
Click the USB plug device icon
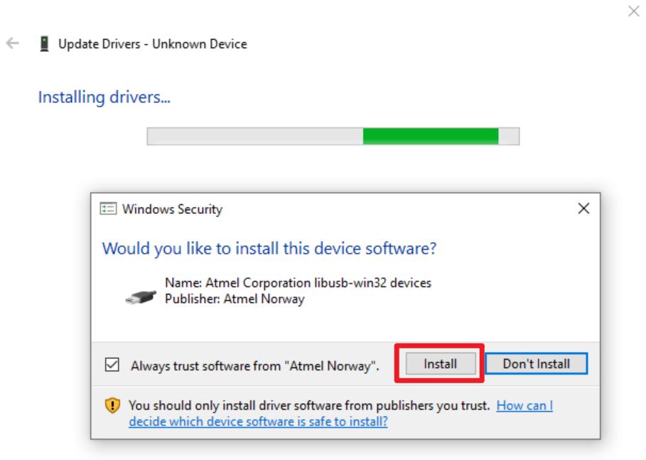140,296
